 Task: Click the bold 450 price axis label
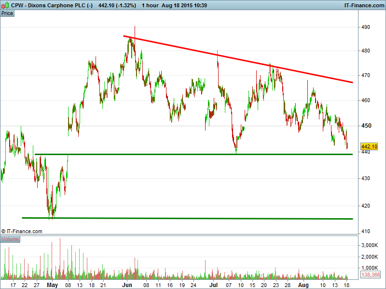(366, 126)
